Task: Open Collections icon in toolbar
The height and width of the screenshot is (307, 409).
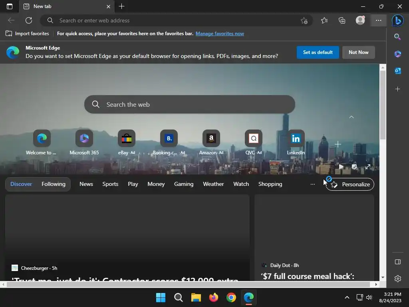Action: point(342,20)
